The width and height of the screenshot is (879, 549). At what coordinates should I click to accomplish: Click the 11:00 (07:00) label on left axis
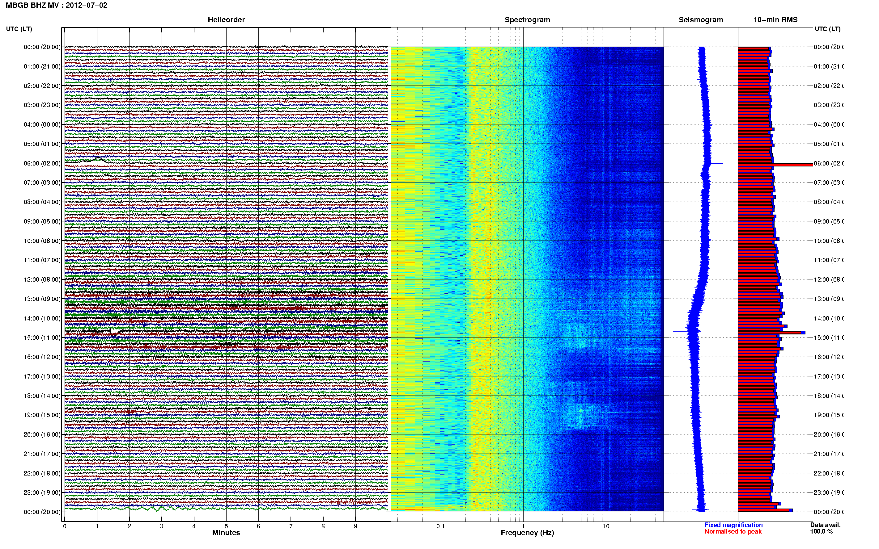[x=42, y=260]
